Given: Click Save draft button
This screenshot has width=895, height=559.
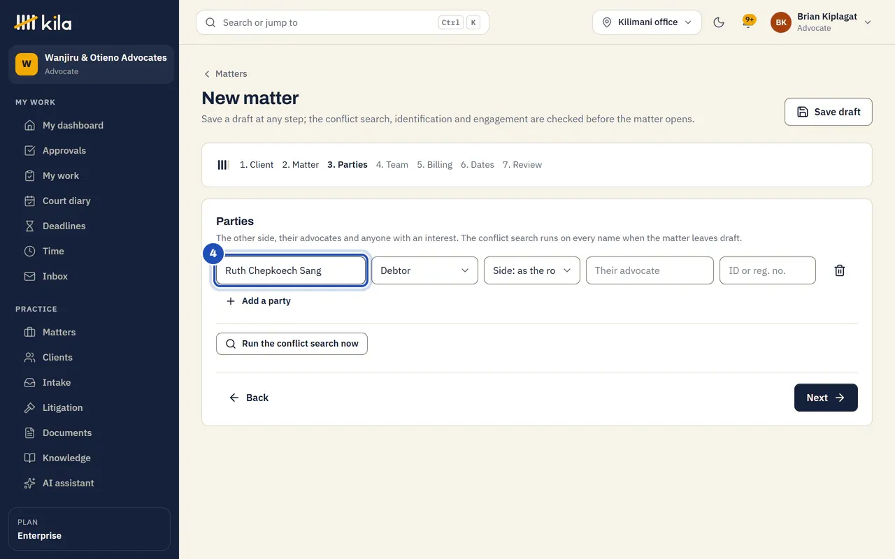Looking at the screenshot, I should [x=829, y=112].
